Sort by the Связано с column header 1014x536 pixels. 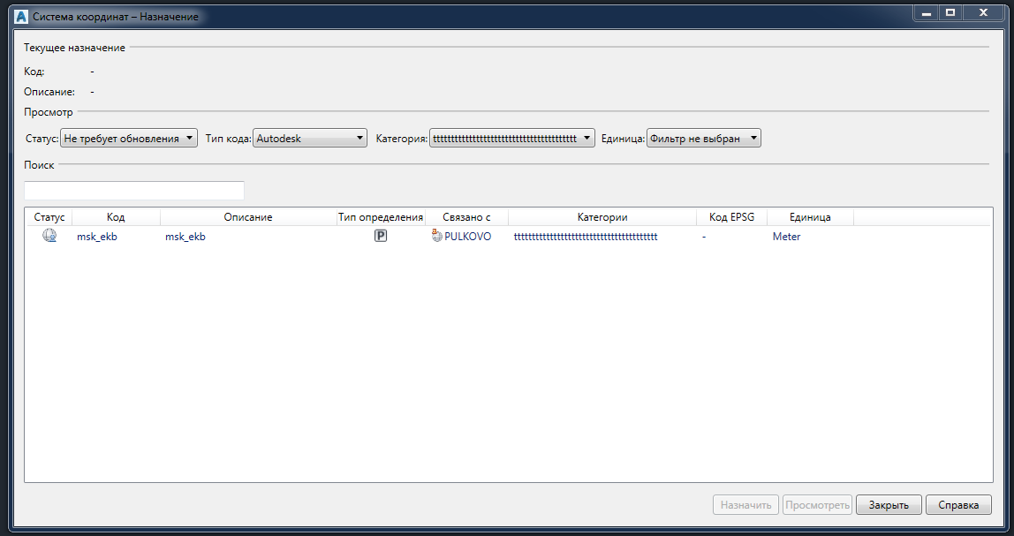pyautogui.click(x=467, y=217)
